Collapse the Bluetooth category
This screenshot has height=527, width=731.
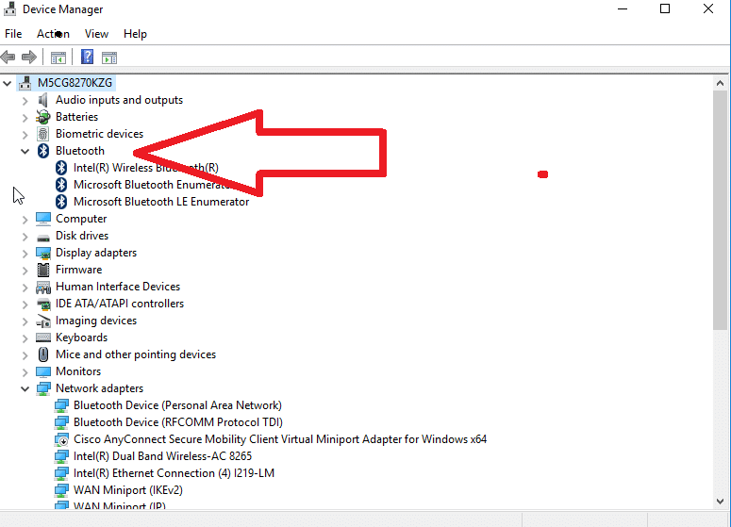(x=25, y=151)
